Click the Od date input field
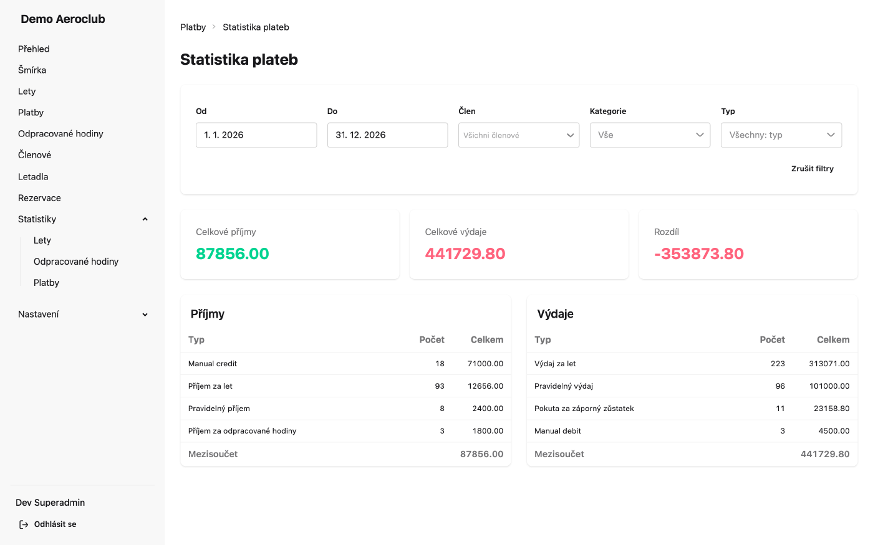This screenshot has height=545, width=873. pyautogui.click(x=256, y=135)
